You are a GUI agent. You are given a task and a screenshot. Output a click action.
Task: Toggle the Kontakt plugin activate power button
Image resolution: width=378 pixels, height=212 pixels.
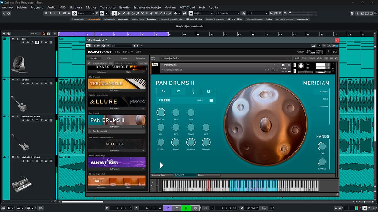tap(89, 46)
